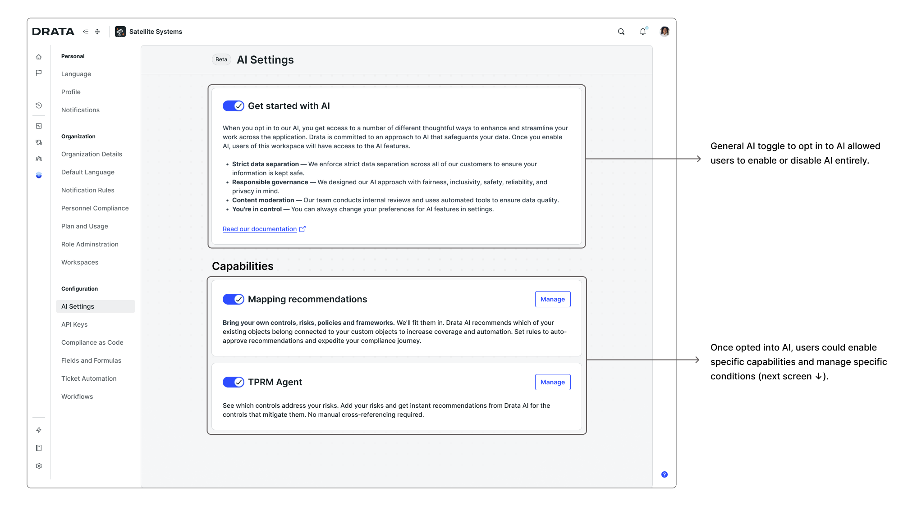This screenshot has height=506, width=917.
Task: Open the user avatar menu
Action: [665, 32]
